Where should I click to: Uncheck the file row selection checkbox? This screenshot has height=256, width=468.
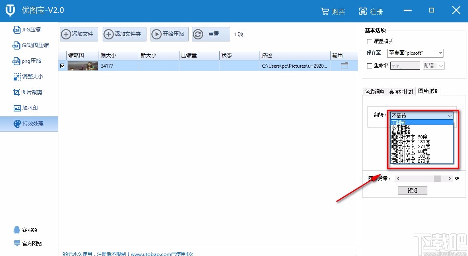pyautogui.click(x=62, y=66)
